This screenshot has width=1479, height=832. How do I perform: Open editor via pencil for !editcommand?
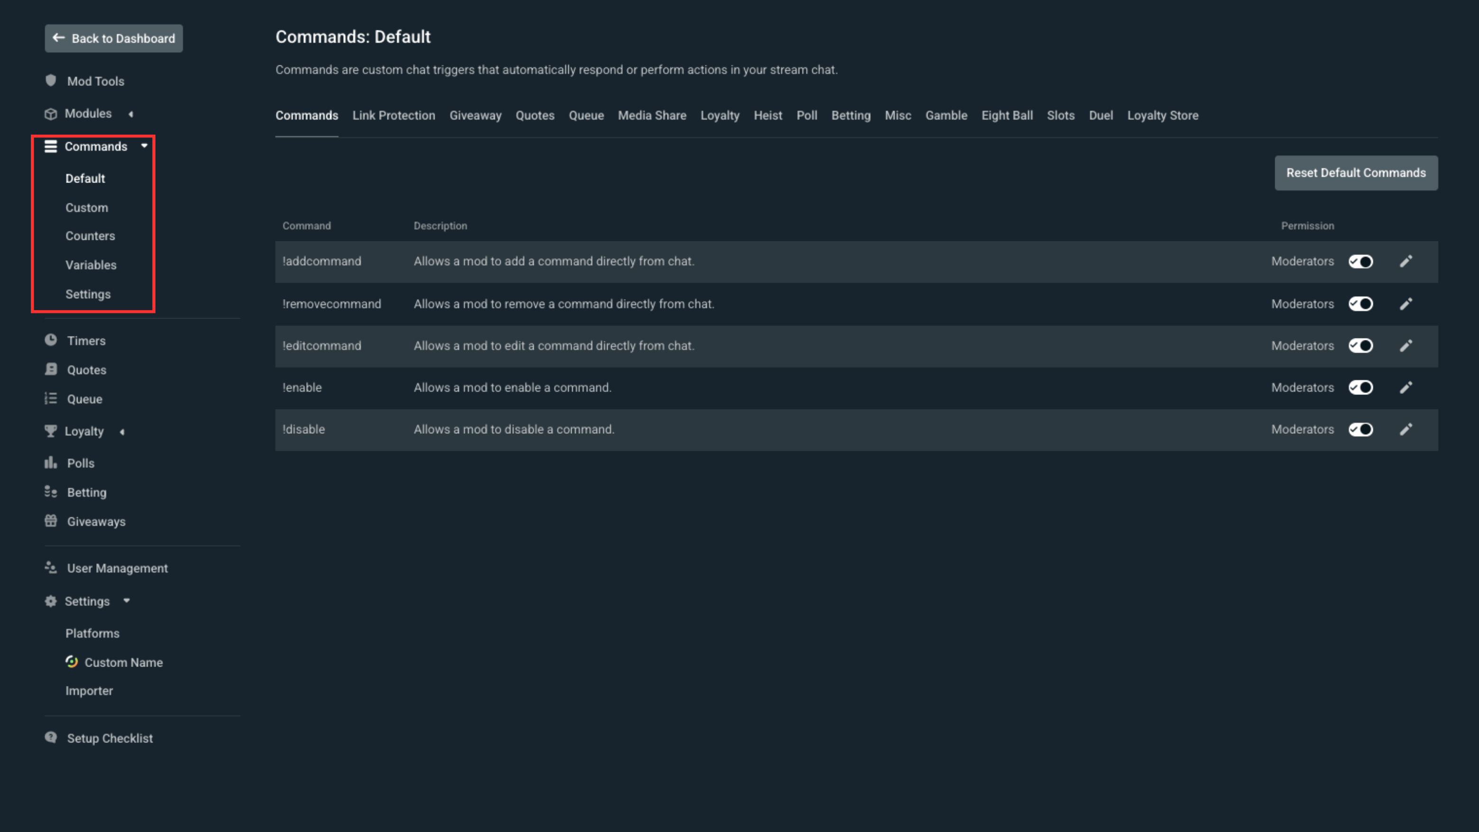pyautogui.click(x=1406, y=346)
